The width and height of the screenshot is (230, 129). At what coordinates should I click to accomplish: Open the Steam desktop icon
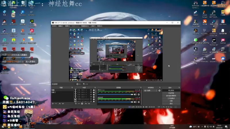pyautogui.click(x=195, y=13)
